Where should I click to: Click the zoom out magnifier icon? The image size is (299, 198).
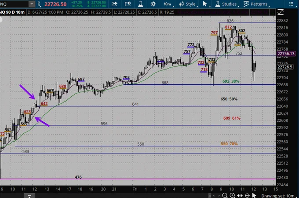[x=225, y=195]
